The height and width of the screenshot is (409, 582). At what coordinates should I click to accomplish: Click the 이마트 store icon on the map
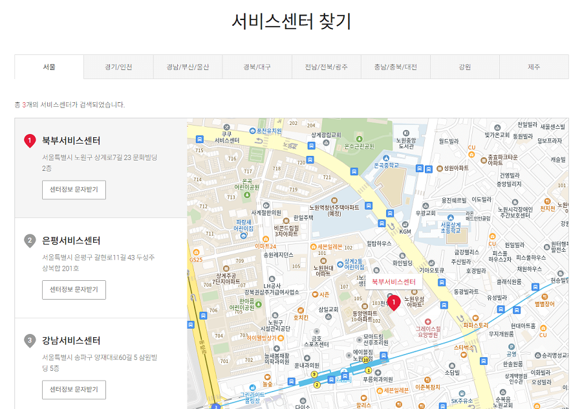[266, 238]
